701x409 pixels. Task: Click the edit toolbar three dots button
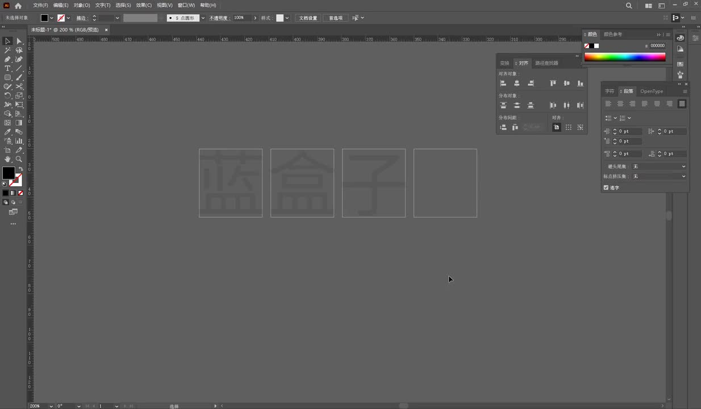click(13, 224)
